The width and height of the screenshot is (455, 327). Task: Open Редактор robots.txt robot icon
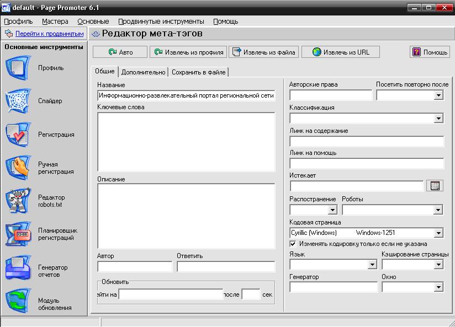(18, 201)
